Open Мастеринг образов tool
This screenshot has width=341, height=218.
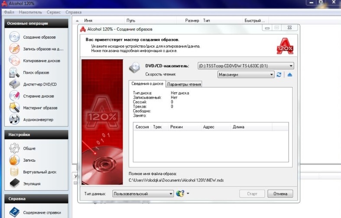point(15,108)
